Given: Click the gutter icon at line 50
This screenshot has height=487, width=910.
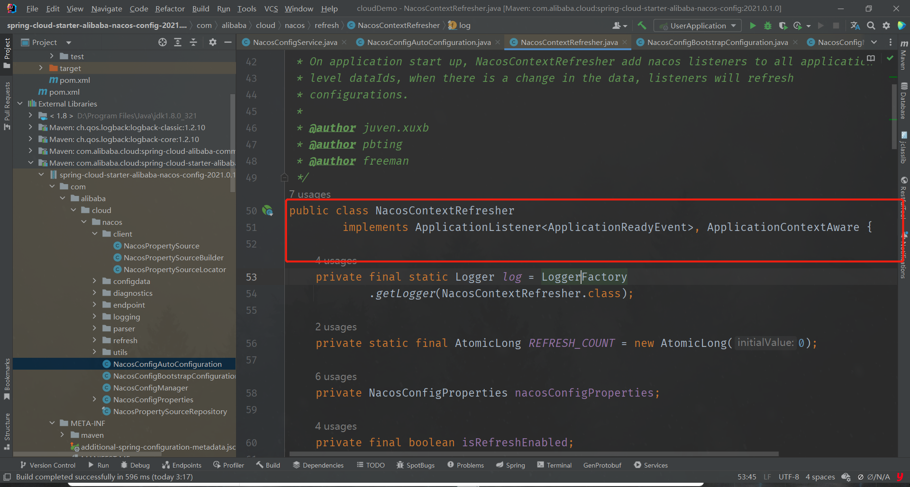Looking at the screenshot, I should click(x=267, y=211).
